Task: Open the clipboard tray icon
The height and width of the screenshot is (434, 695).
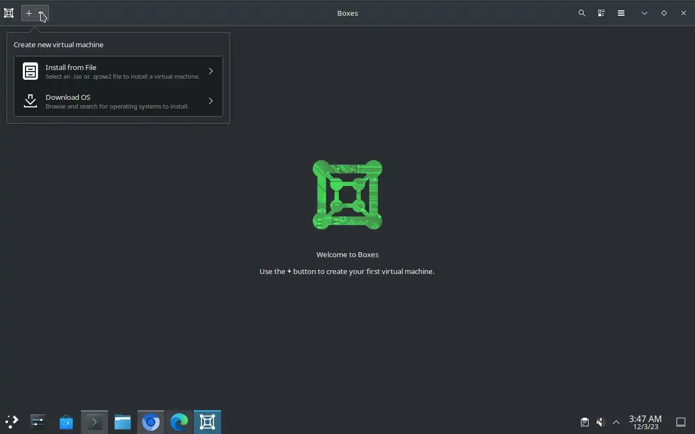Action: pos(585,422)
